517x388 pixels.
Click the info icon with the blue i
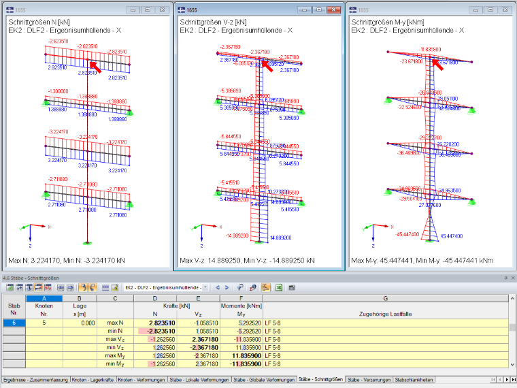(253, 288)
